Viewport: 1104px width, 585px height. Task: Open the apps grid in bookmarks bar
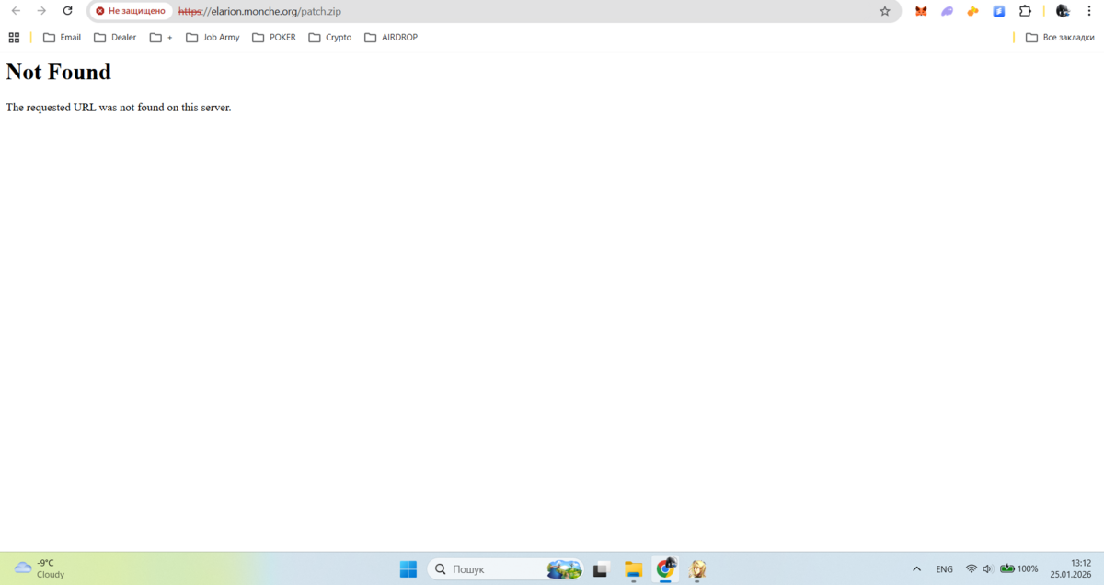14,38
